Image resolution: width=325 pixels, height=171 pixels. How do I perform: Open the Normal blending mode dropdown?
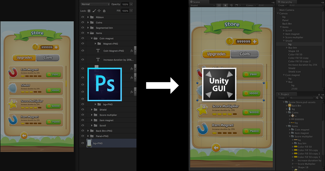coord(94,4)
